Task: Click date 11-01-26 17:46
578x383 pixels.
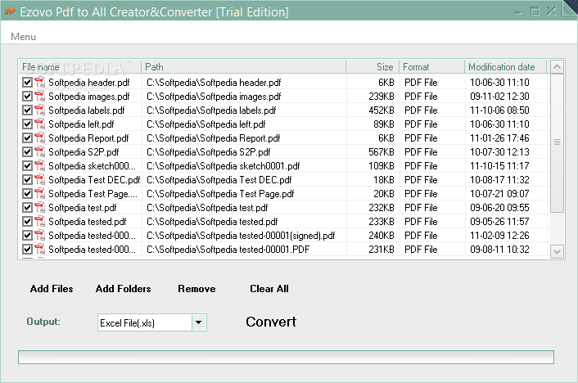Action: coord(499,137)
